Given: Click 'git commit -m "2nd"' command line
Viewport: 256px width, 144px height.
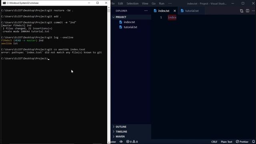Looking at the screenshot, I should click(x=39, y=22).
